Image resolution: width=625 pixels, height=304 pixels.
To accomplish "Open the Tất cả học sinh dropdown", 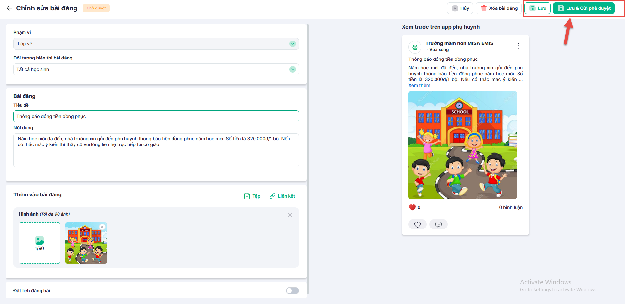I will pos(156,69).
